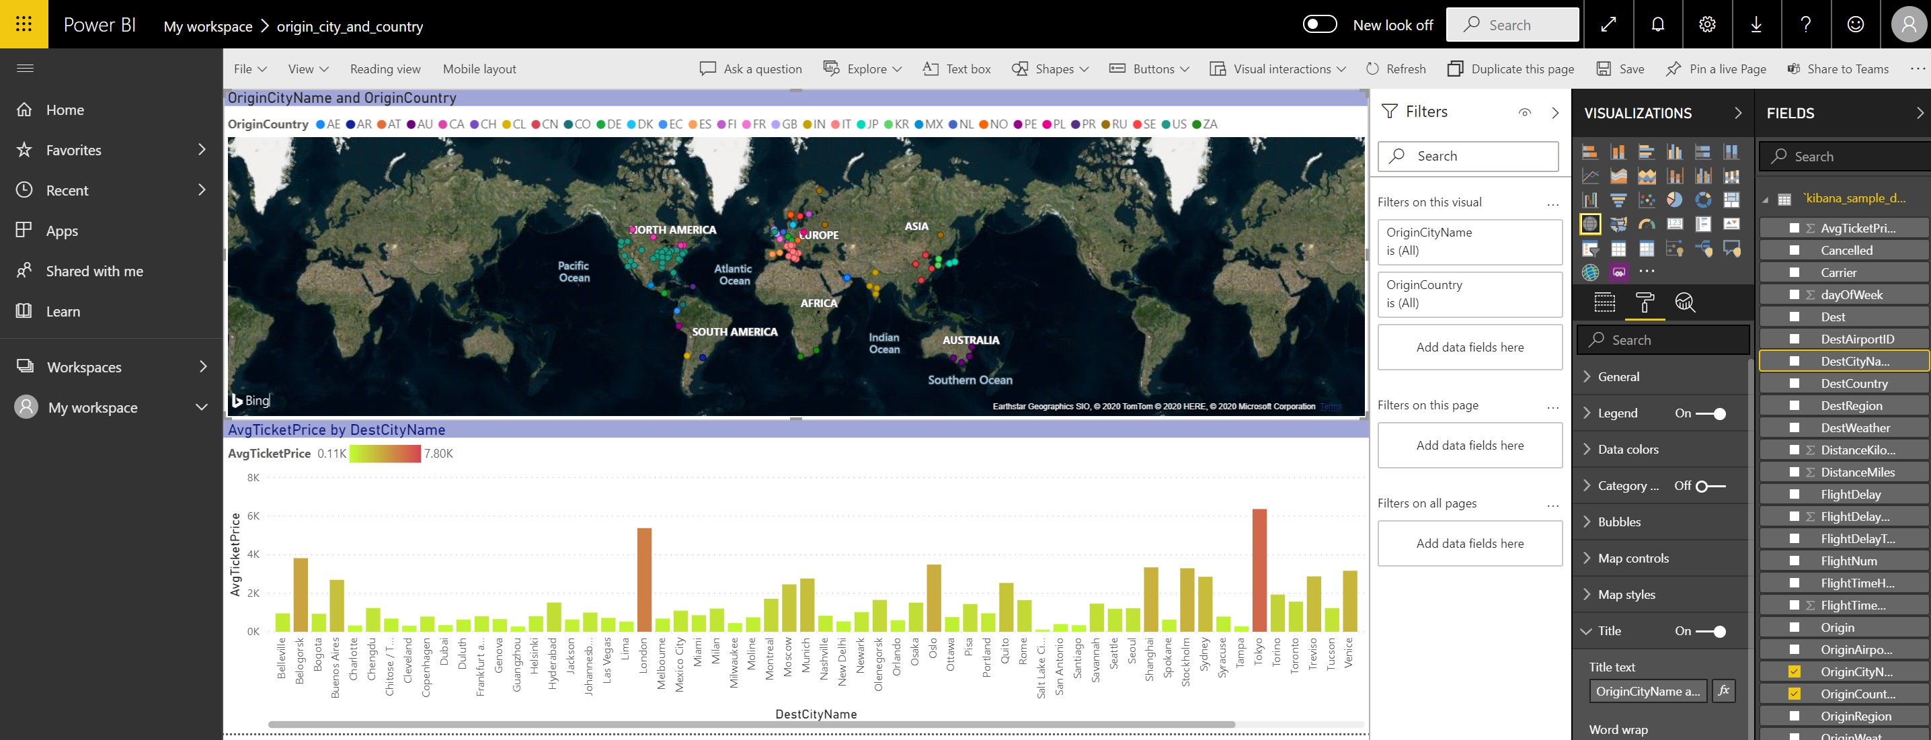Select the KPI visualization
The width and height of the screenshot is (1931, 740).
[x=1731, y=224]
